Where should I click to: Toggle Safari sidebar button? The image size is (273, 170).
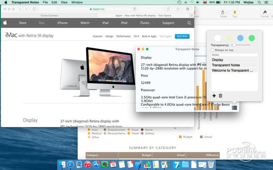tap(34, 9)
